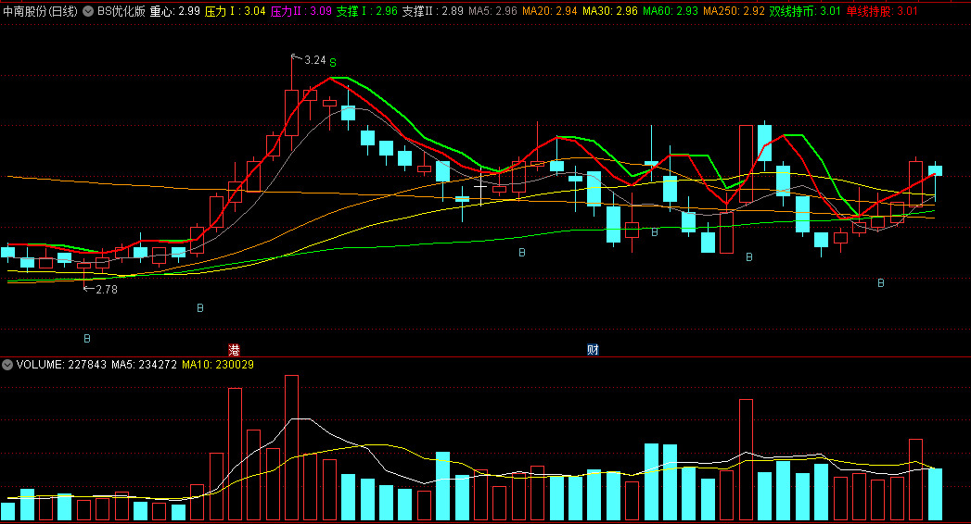Click the MA30: 2.96 label
The image size is (971, 524).
pyautogui.click(x=610, y=11)
